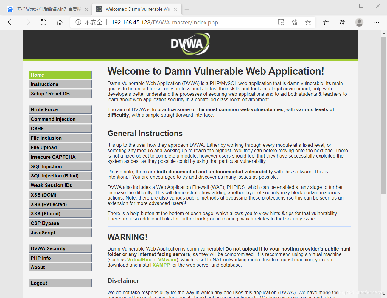Open the Brute Force module
The height and width of the screenshot is (298, 387).
pyautogui.click(x=60, y=109)
